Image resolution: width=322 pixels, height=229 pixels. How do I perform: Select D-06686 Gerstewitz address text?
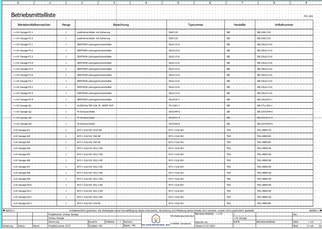[x=181, y=224]
